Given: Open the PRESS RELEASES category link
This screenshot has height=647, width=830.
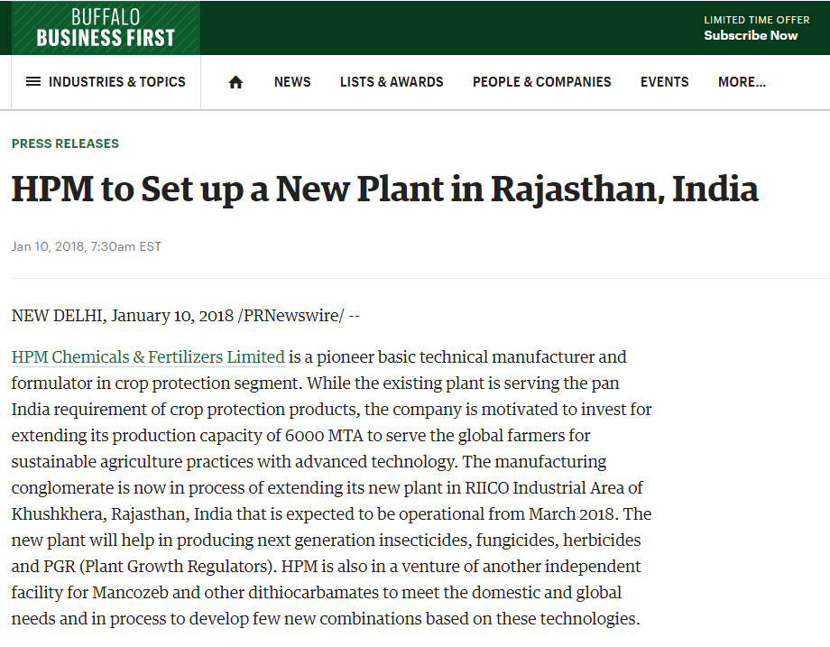Looking at the screenshot, I should (x=65, y=143).
